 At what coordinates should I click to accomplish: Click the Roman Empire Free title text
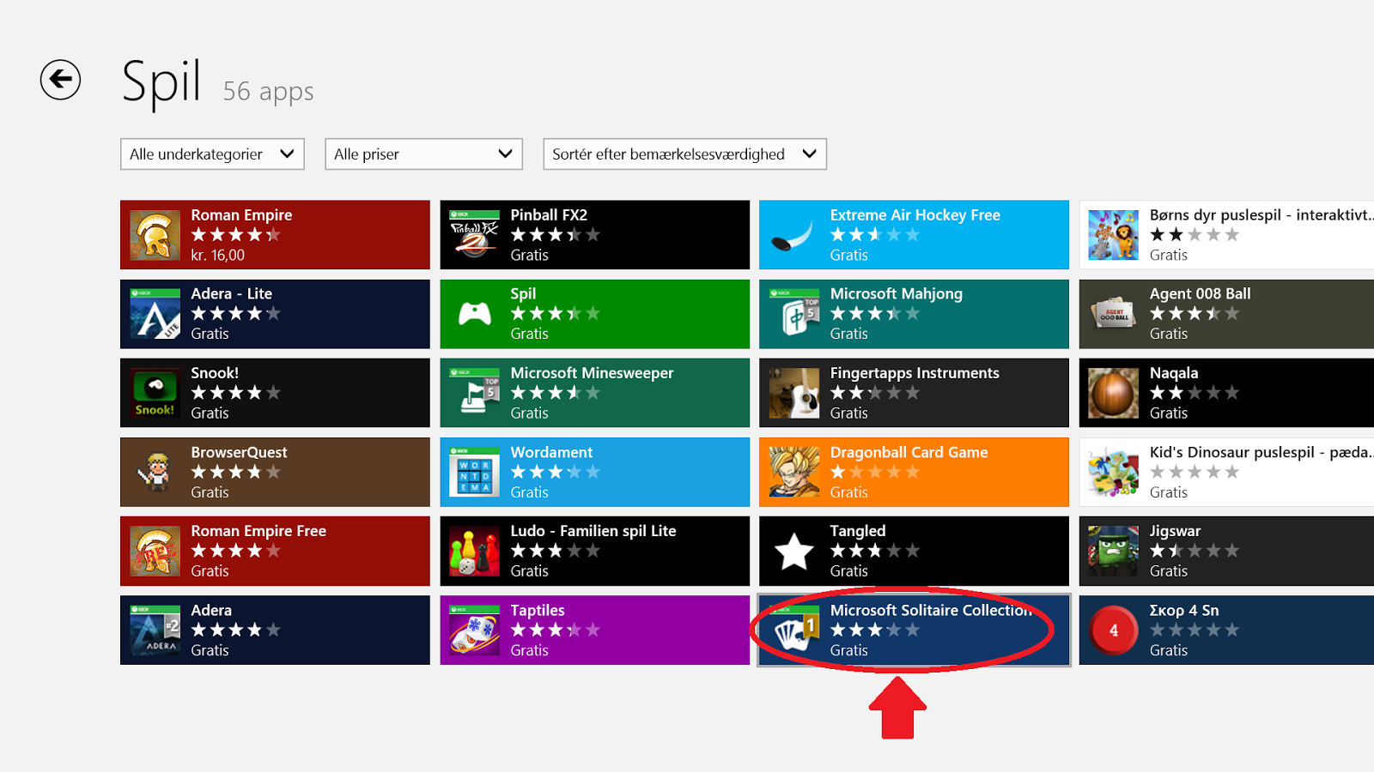258,531
